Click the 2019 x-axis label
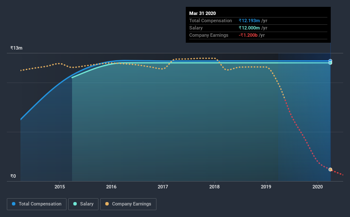Image resolution: width=350 pixels, height=217 pixels. pyautogui.click(x=266, y=187)
